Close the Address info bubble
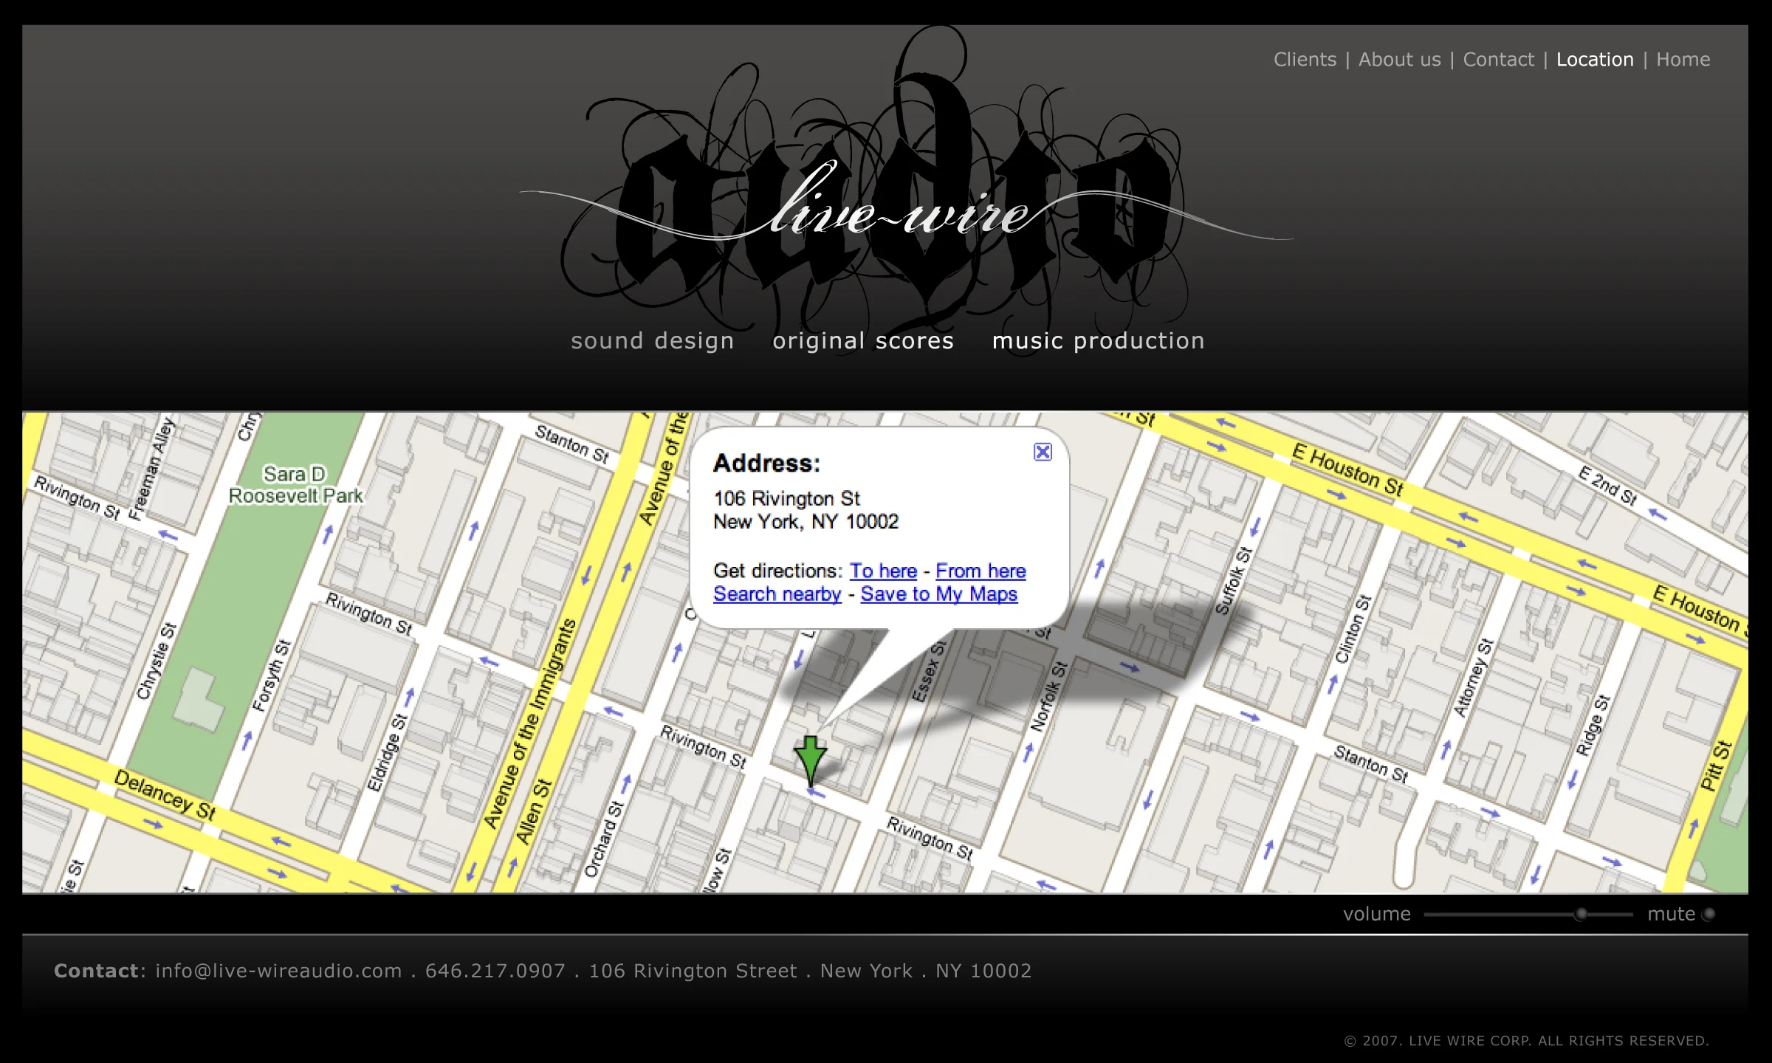1772x1063 pixels. pyautogui.click(x=1043, y=452)
